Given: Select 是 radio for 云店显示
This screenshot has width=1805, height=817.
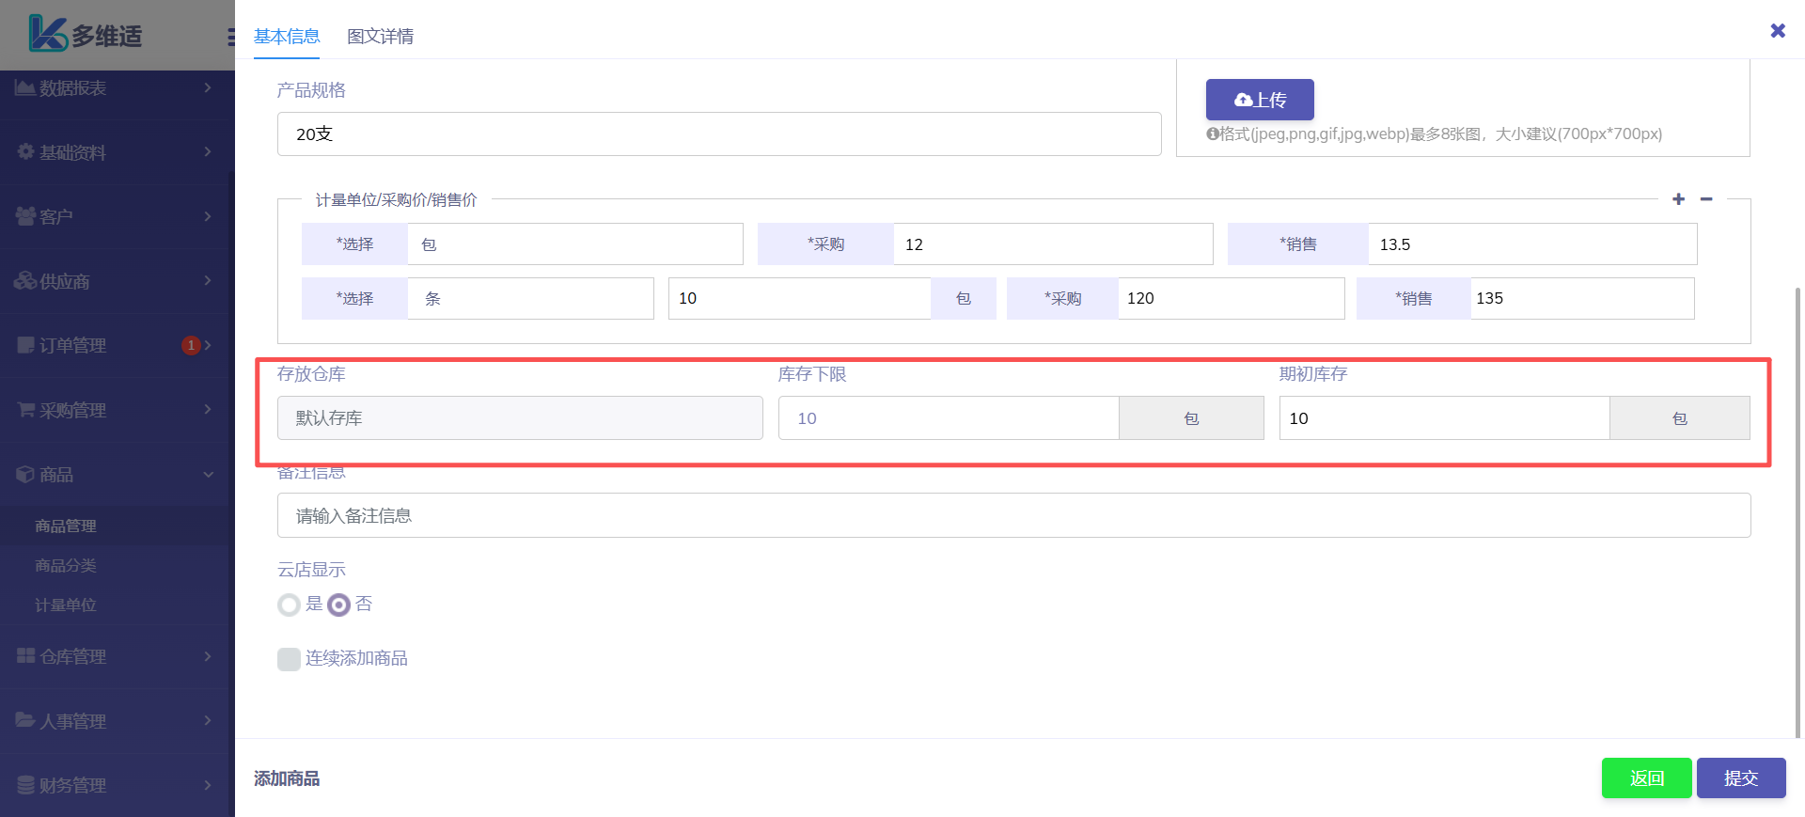Looking at the screenshot, I should point(289,605).
